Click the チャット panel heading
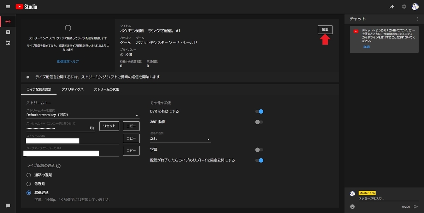Viewport: 424px width, 213px height. click(358, 19)
